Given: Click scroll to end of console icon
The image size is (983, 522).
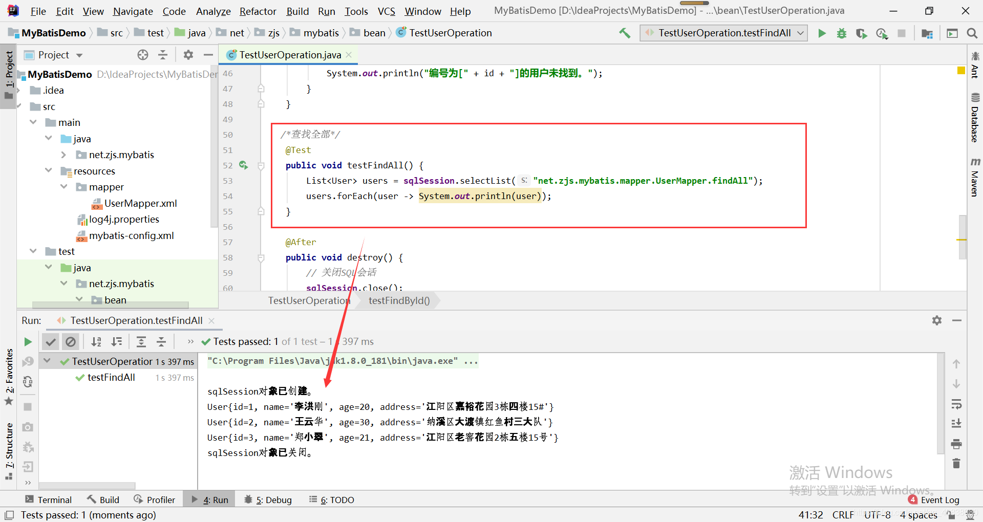Looking at the screenshot, I should (956, 424).
